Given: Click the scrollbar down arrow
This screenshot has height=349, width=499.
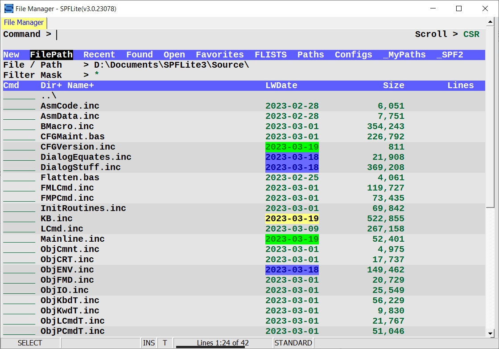Looking at the screenshot, I should click(x=491, y=333).
